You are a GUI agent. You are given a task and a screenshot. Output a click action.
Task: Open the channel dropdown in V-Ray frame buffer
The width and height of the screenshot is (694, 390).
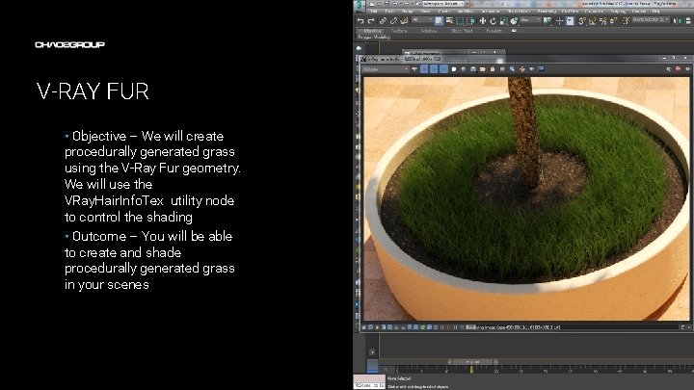386,69
